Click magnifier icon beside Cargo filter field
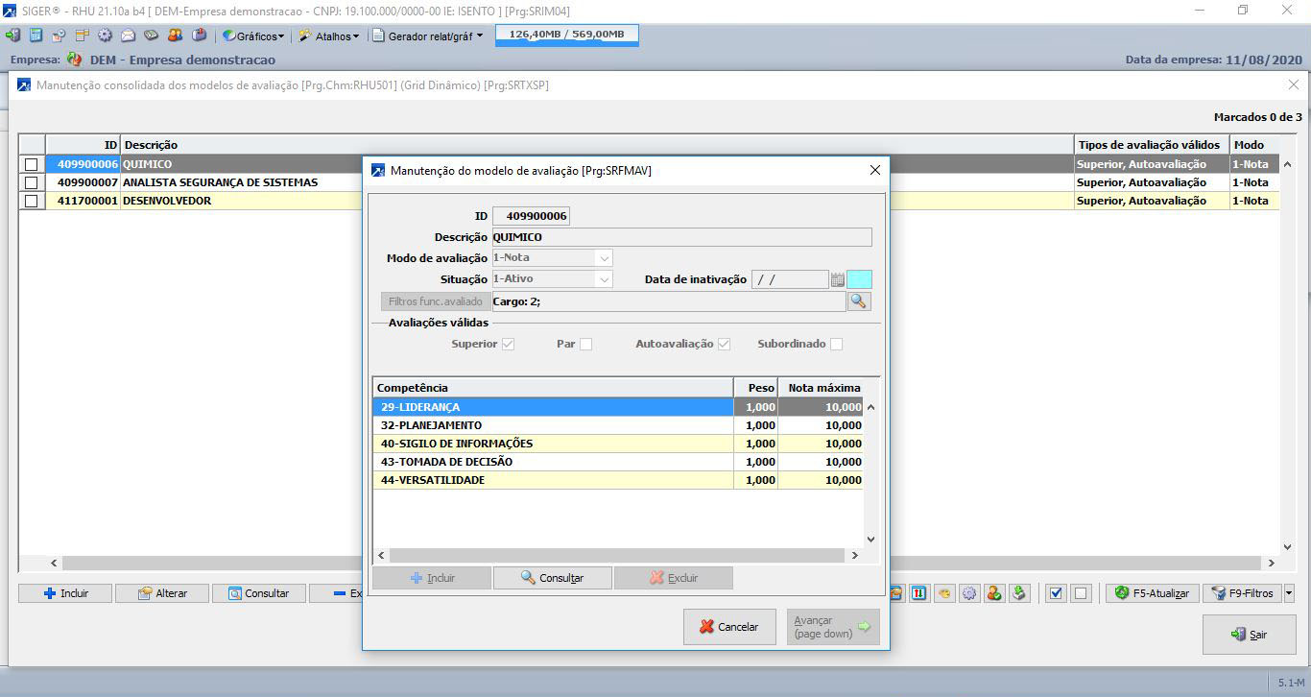The height and width of the screenshot is (697, 1311). [x=859, y=301]
